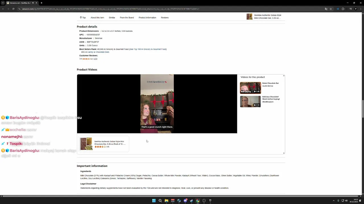
Task: Open Candy & Chocolate Bars category link
Action: [x=98, y=52]
